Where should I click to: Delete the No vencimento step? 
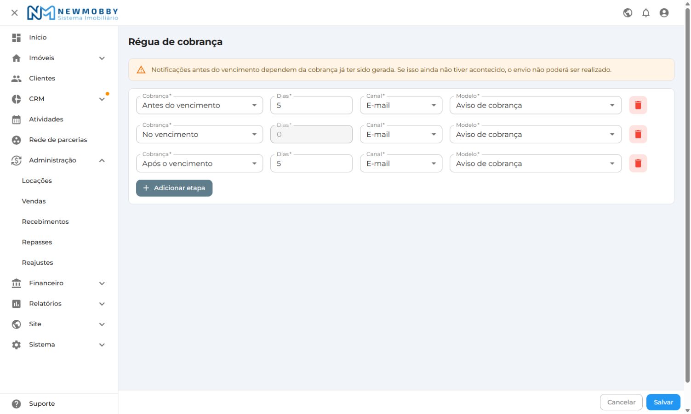[x=638, y=134]
